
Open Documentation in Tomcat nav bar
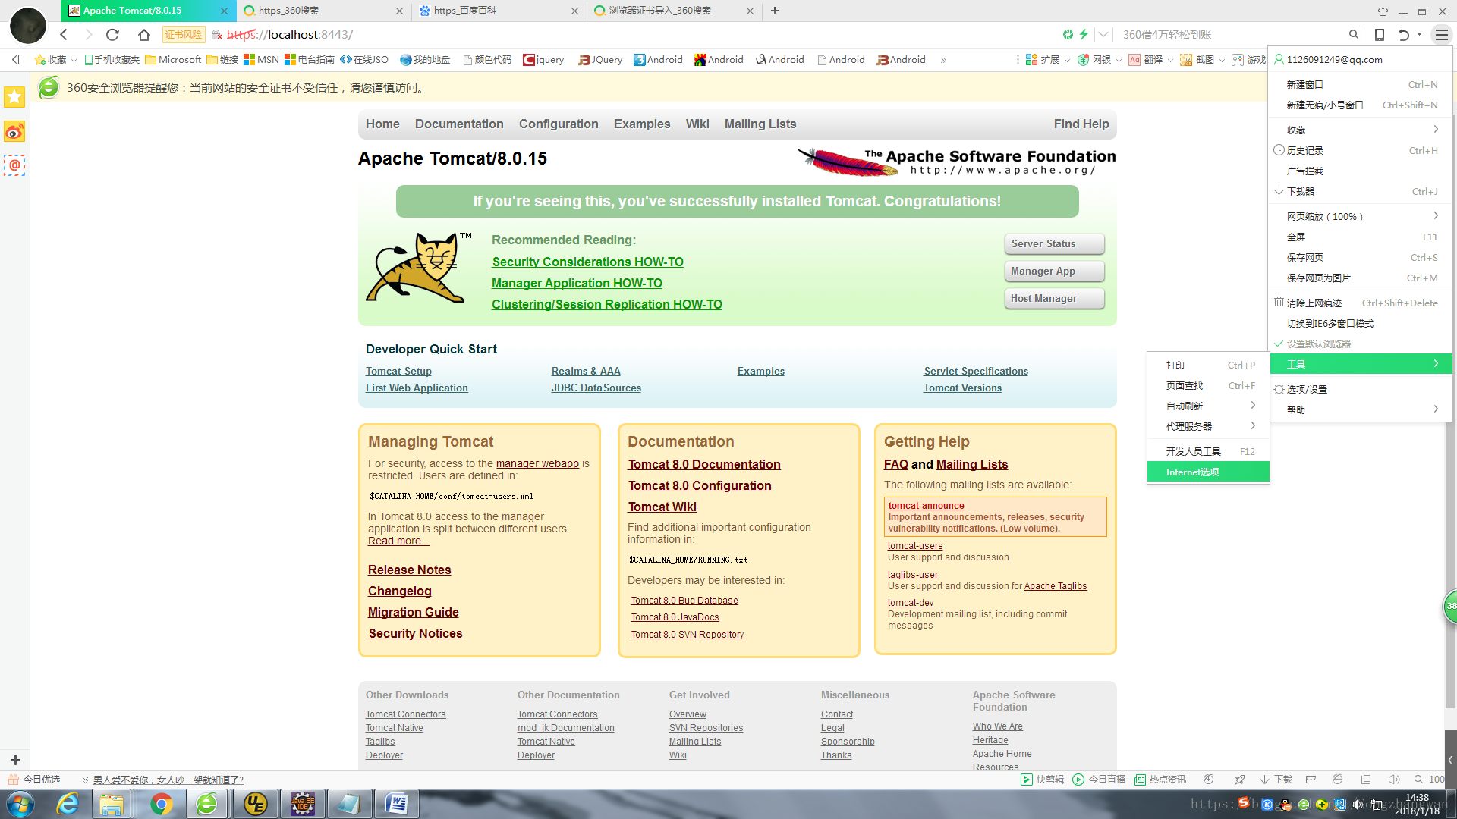pyautogui.click(x=459, y=124)
